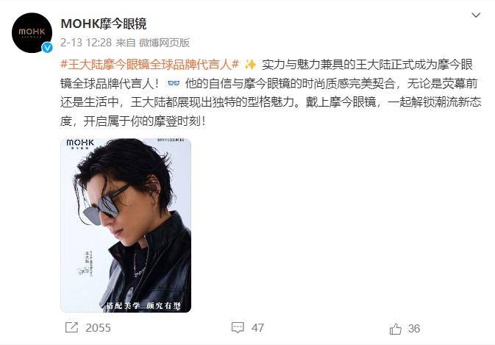Click MOHK logo inside the poster image
The width and height of the screenshot is (495, 345).
coord(80,143)
